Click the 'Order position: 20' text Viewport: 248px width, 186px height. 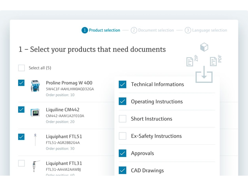(60, 122)
